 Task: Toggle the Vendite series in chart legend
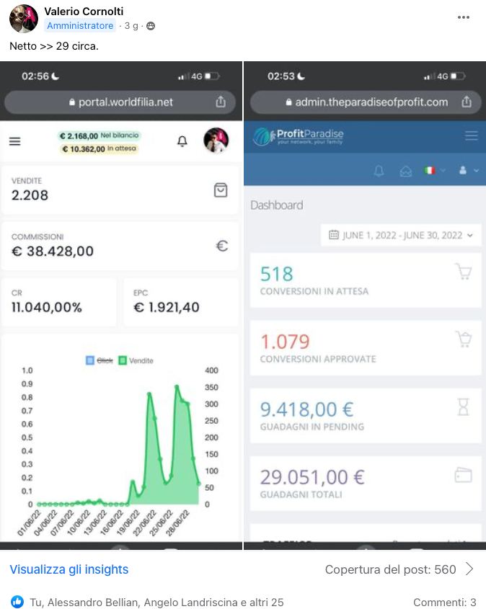pos(136,360)
